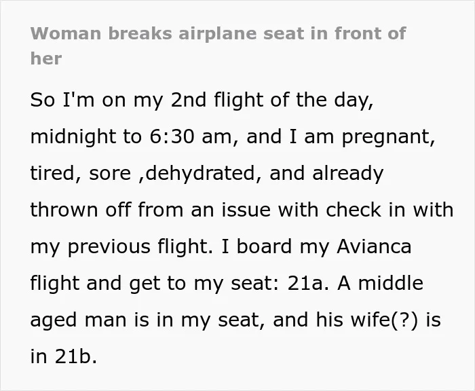This screenshot has width=475, height=391.
Task: Click the word "dehydrated"
Action: [200, 173]
